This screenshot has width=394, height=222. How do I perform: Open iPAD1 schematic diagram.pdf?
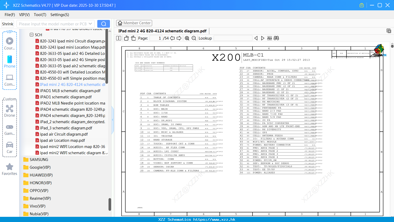coord(64,97)
